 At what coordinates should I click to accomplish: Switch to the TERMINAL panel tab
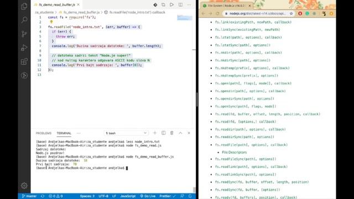click(x=64, y=133)
